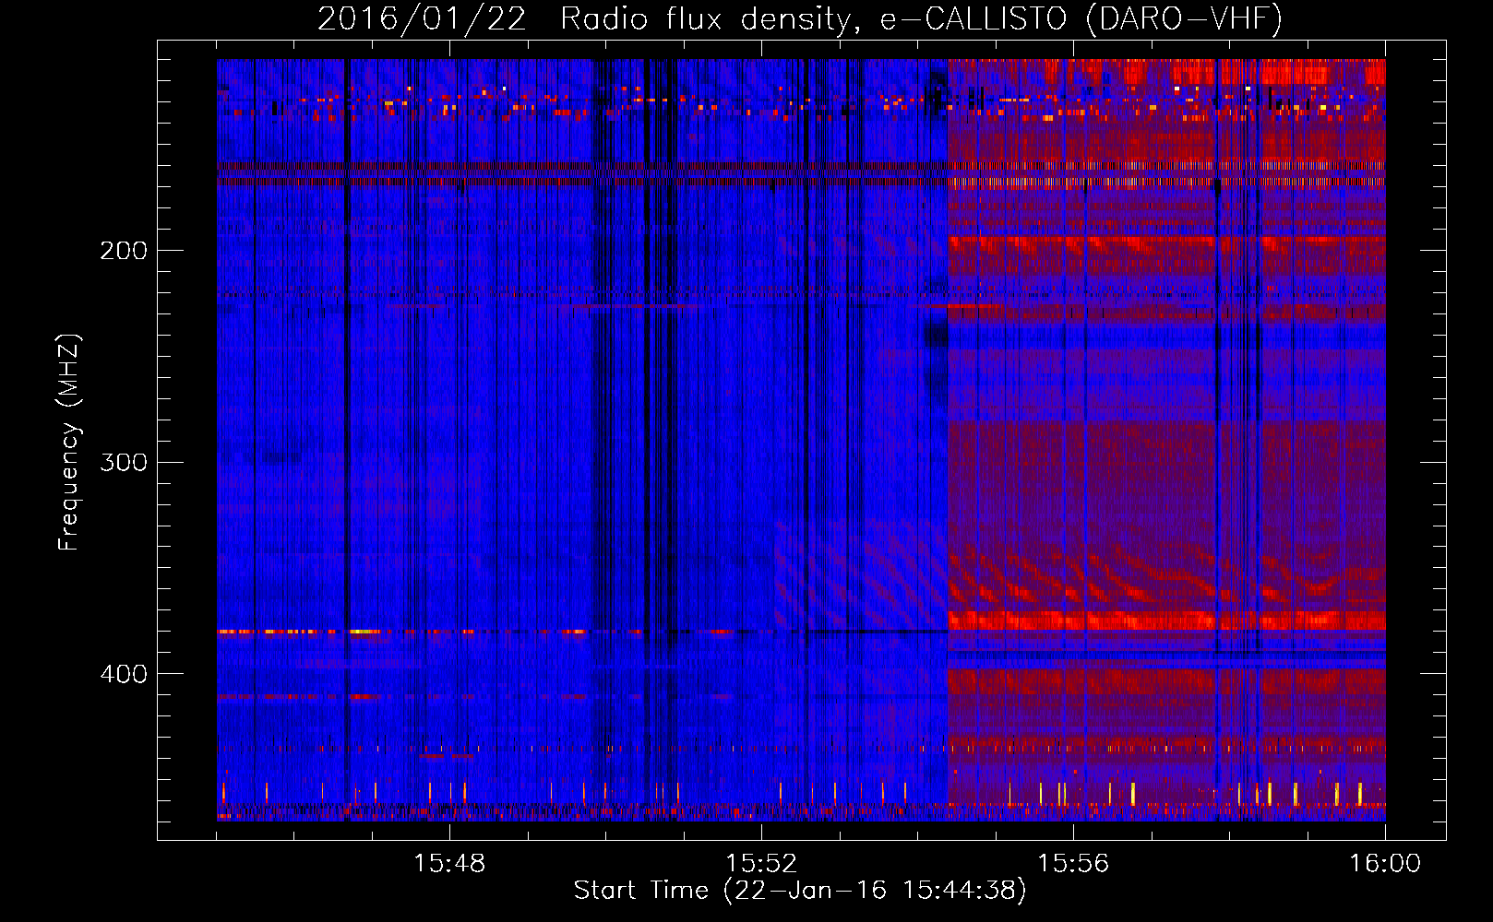This screenshot has height=922, width=1493.
Task: Click the 15:56 time axis label
Action: click(x=1073, y=863)
